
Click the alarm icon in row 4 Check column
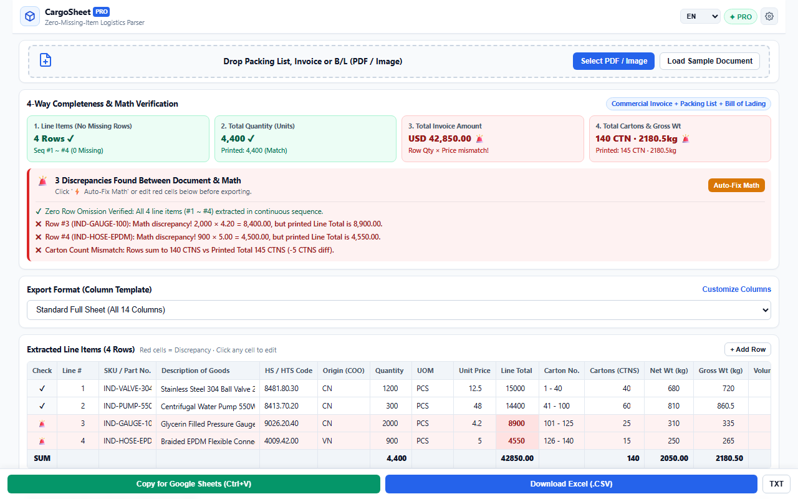[x=42, y=441]
